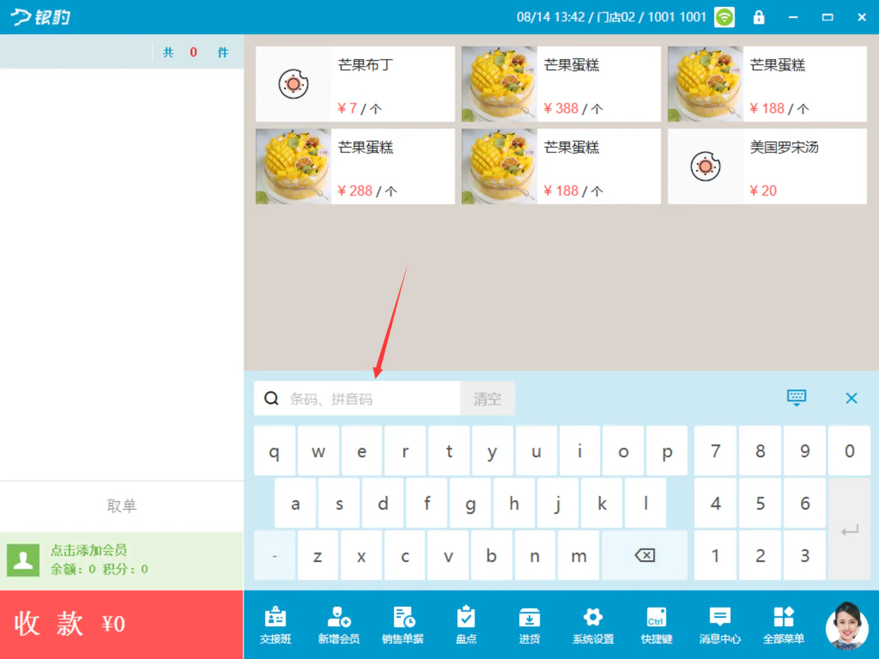Tap the m key on keyboard

pyautogui.click(x=579, y=555)
